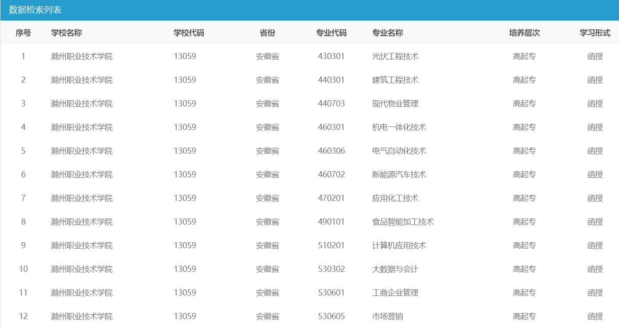Click major code 460306
The image size is (619, 327).
pyautogui.click(x=331, y=151)
